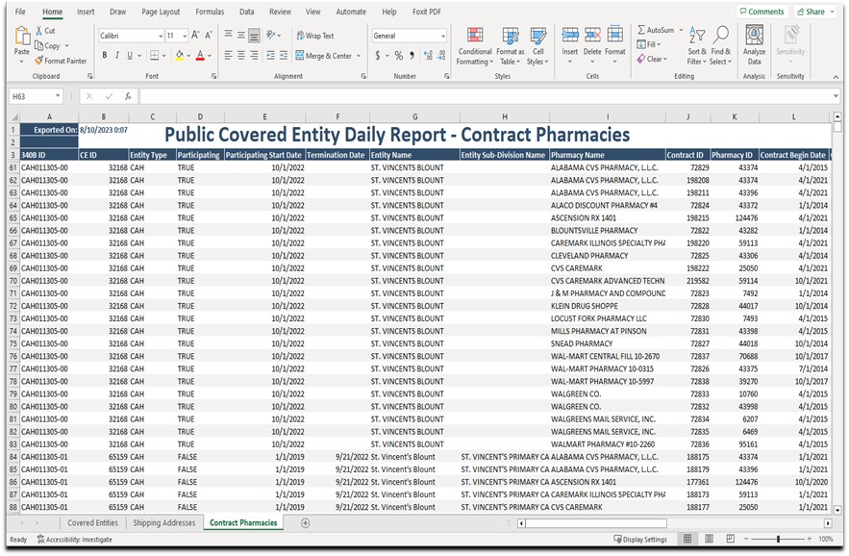The image size is (849, 556).
Task: Click the Orientation text-angle icon
Action: pyautogui.click(x=271, y=36)
